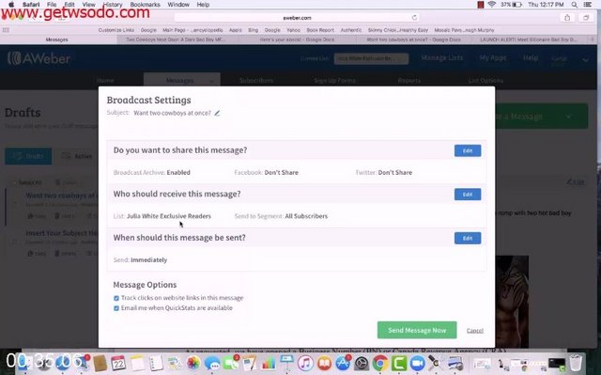Viewport: 601px width, 375px height.
Task: Edit the share this message section
Action: pyautogui.click(x=468, y=150)
